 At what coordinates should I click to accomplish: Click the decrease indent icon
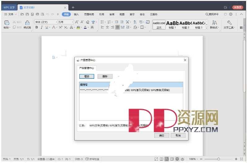coord(117,22)
